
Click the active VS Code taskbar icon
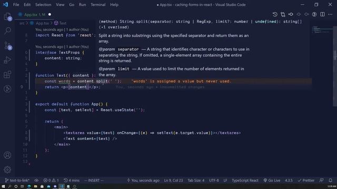click(62, 186)
